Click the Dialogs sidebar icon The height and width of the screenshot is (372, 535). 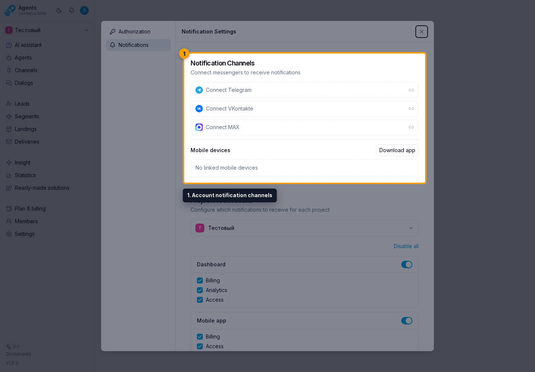tap(9, 83)
